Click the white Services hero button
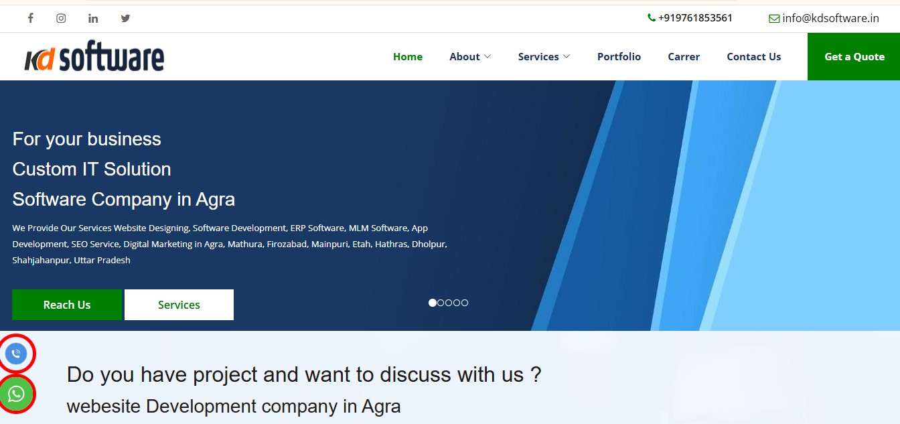 coord(179,305)
